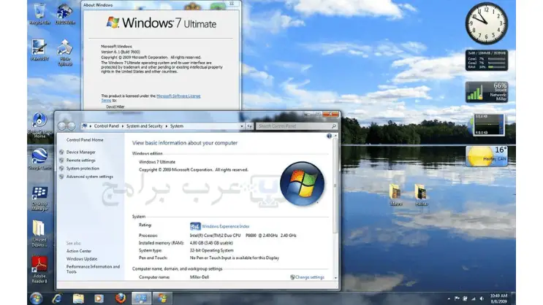This screenshot has width=543, height=305.
Task: Select System in the breadcrumb
Action: (x=177, y=126)
